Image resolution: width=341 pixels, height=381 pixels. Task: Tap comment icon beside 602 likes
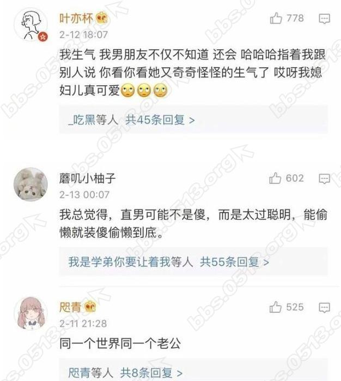(324, 178)
